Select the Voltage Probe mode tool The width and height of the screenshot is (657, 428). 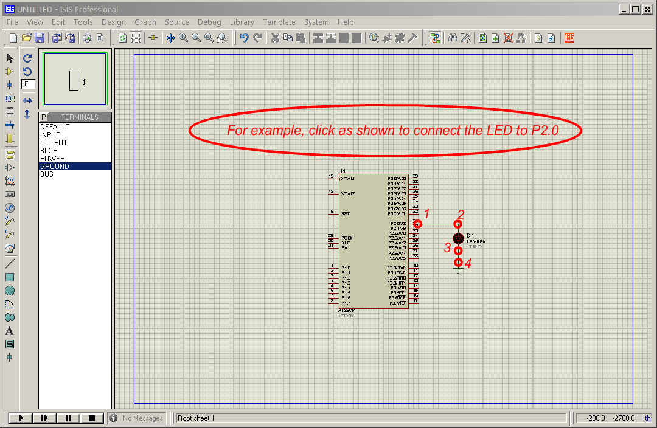pyautogui.click(x=9, y=221)
